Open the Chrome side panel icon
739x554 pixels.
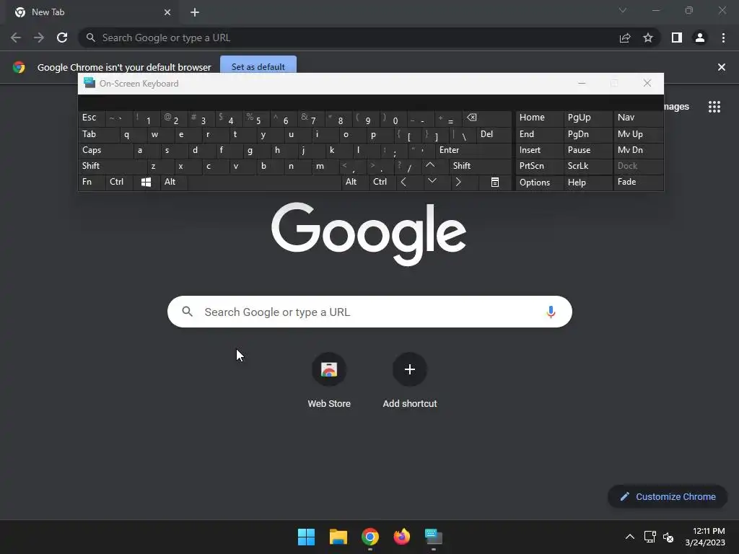[x=677, y=38]
